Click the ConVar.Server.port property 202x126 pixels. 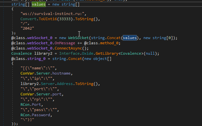(x=41, y=94)
